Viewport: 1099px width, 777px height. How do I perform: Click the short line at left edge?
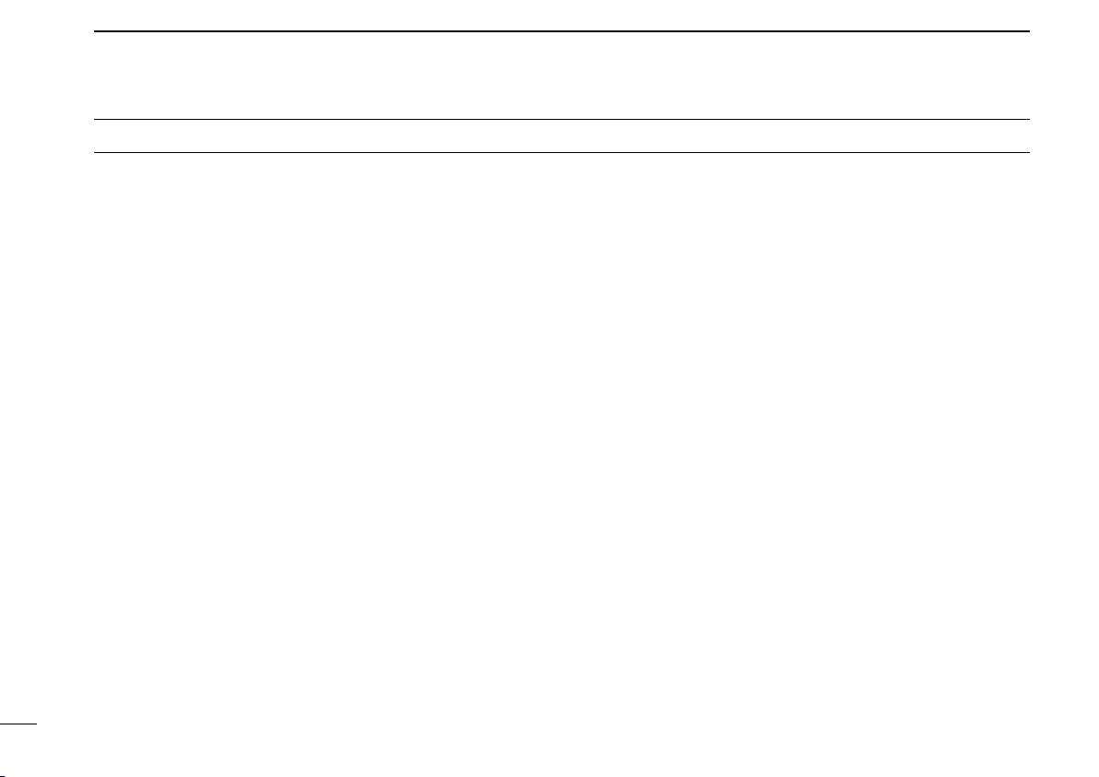click(18, 724)
